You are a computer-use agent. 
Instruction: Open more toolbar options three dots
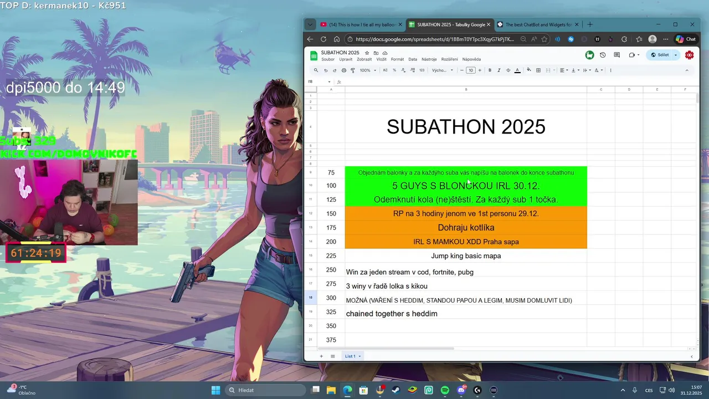(x=610, y=70)
